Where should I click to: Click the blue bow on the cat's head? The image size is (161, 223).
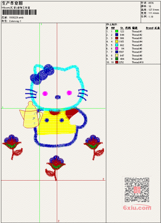42,74
